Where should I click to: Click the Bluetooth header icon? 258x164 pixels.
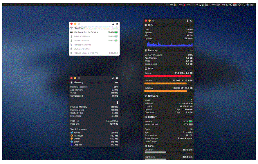(71, 28)
